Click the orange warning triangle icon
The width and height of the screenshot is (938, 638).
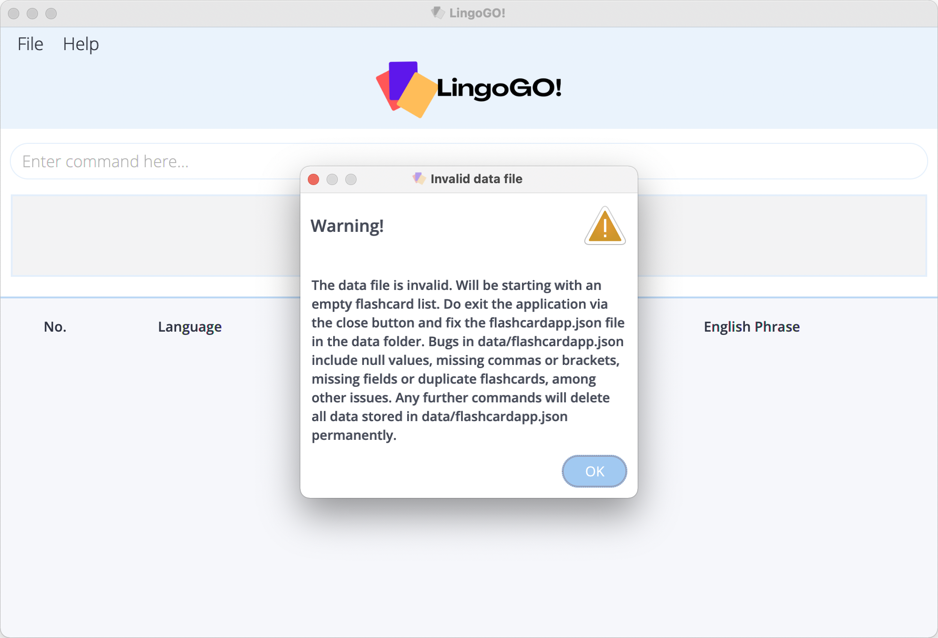[x=604, y=227]
